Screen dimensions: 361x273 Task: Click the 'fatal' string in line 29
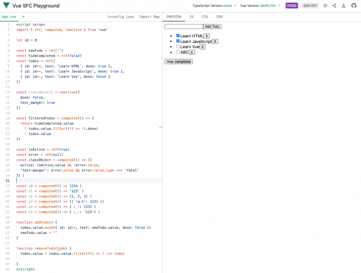(x=132, y=170)
